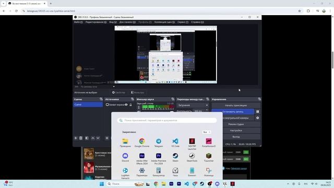Open Редактирование menu in OBS
Screen dimensions: 334x188
tap(96, 22)
